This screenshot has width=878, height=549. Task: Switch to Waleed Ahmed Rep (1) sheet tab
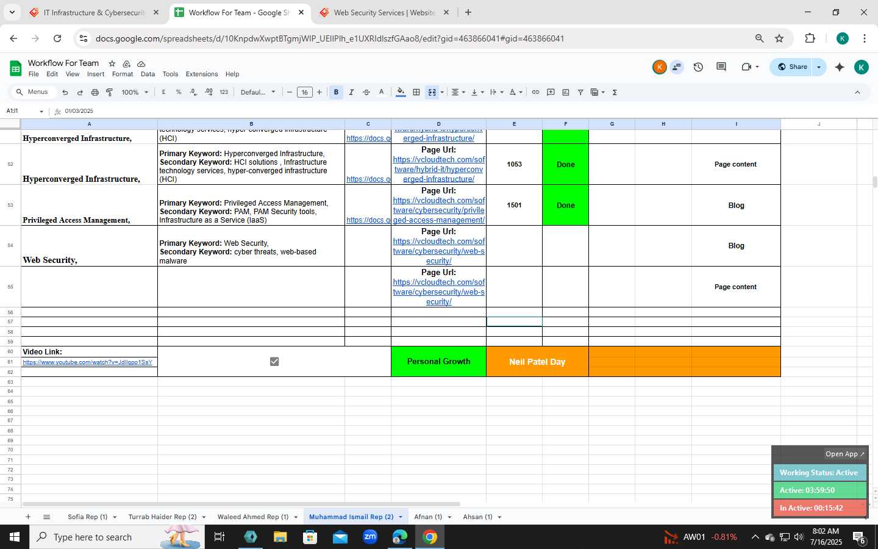[x=253, y=517]
